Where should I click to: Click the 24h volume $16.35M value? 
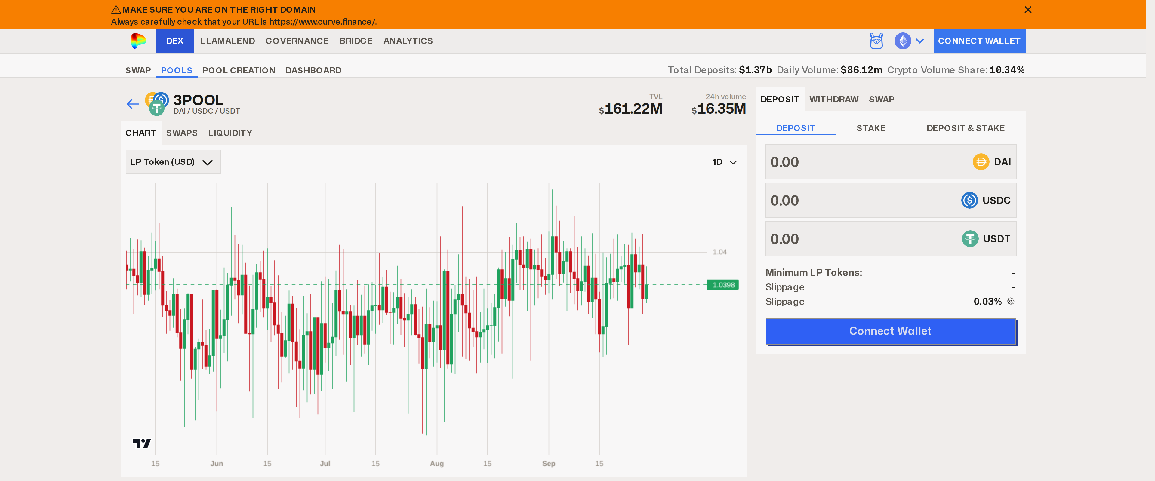click(719, 109)
